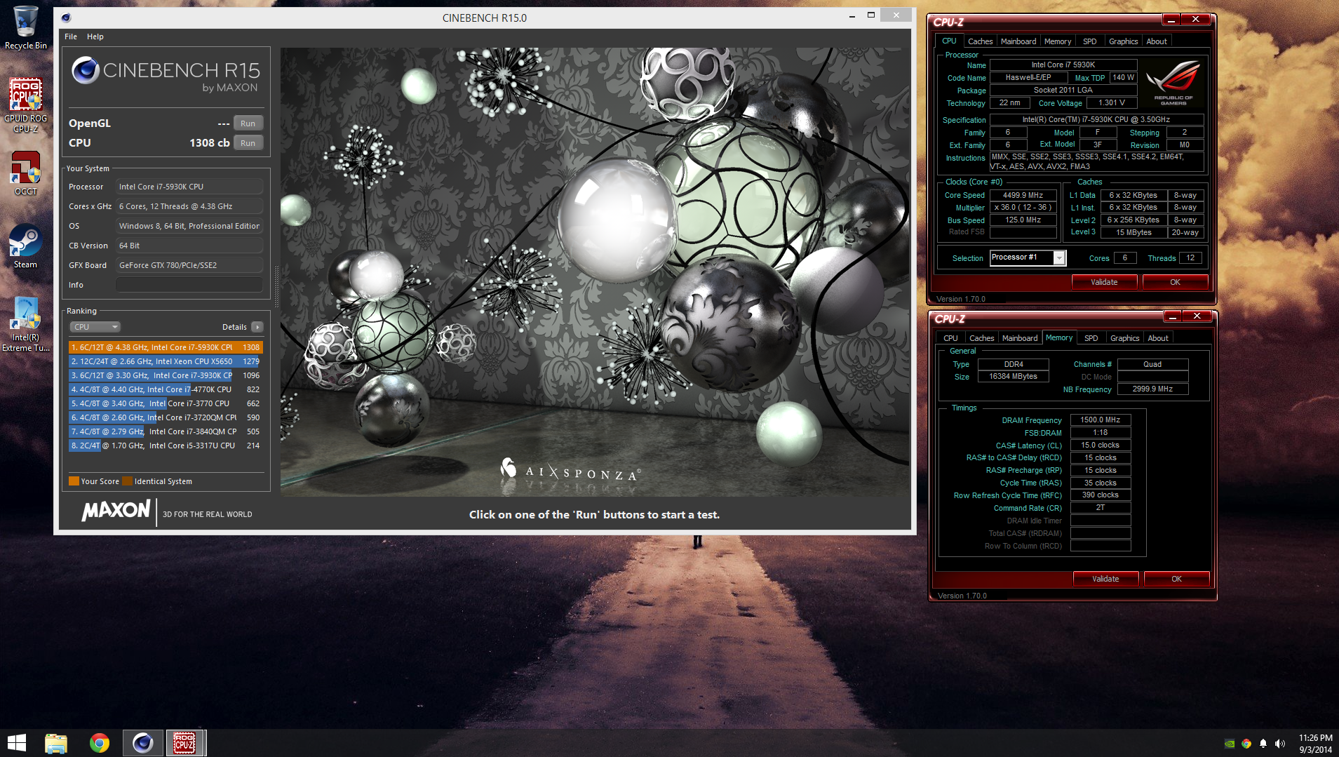
Task: Switch to Graphics tab in upper CPU-Z
Action: pos(1123,41)
